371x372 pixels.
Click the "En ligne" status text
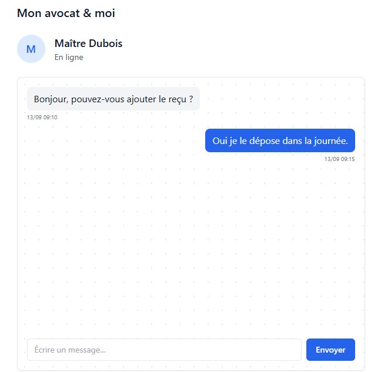tap(69, 58)
